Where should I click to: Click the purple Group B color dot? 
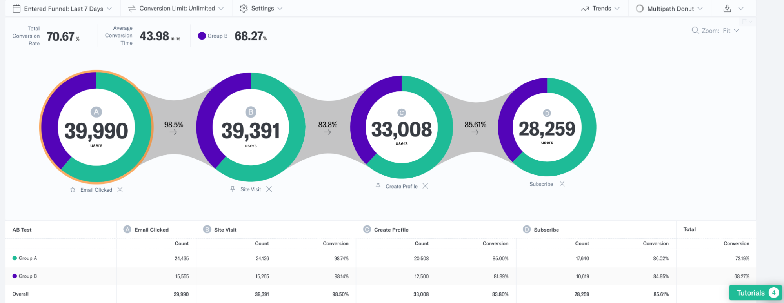click(202, 36)
